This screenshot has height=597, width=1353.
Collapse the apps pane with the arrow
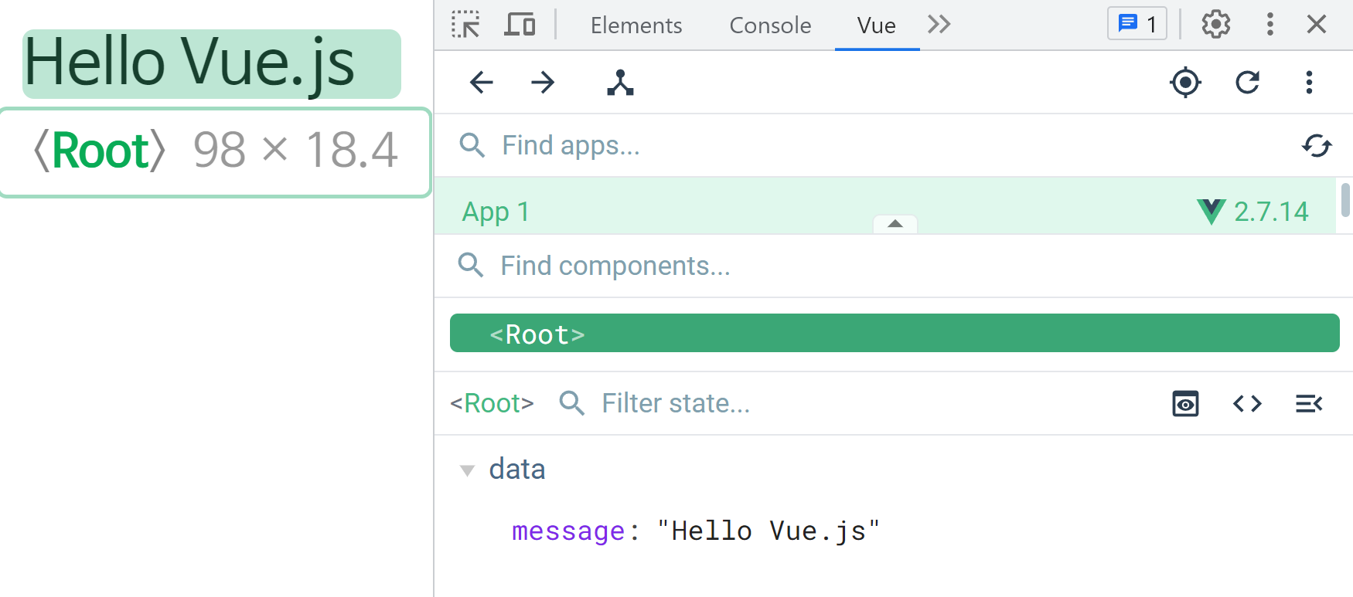tap(895, 224)
